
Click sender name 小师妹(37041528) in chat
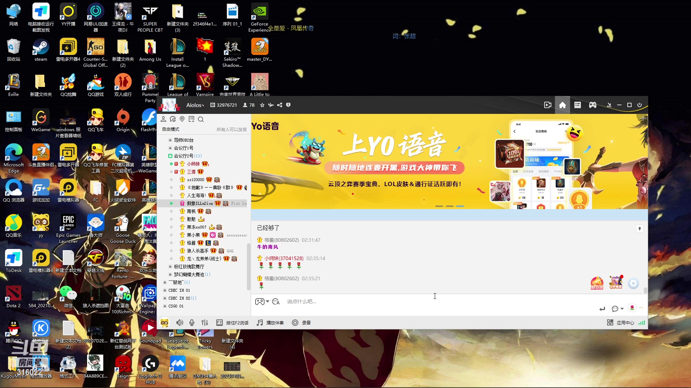(x=284, y=258)
